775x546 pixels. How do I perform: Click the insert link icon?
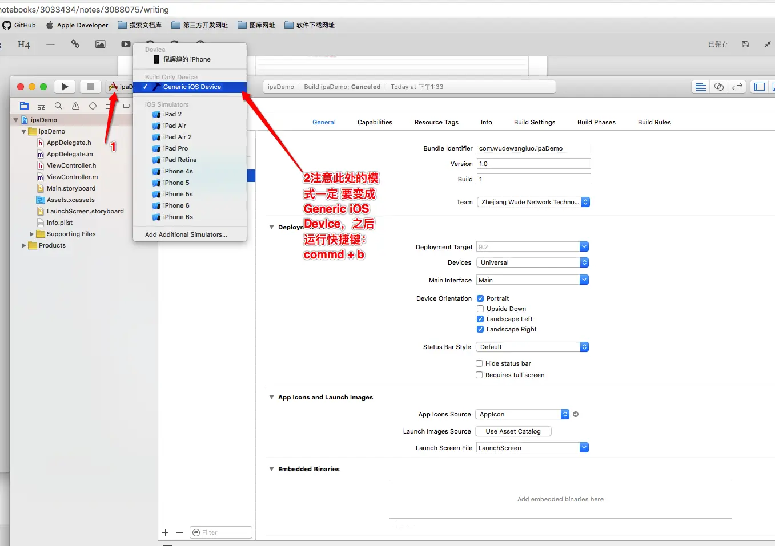(x=75, y=44)
